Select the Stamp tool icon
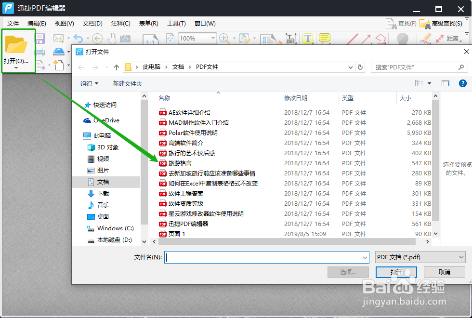The height and width of the screenshot is (318, 472). tap(403, 39)
